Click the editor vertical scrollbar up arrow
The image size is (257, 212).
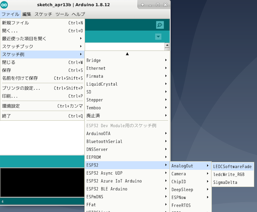click(167, 45)
